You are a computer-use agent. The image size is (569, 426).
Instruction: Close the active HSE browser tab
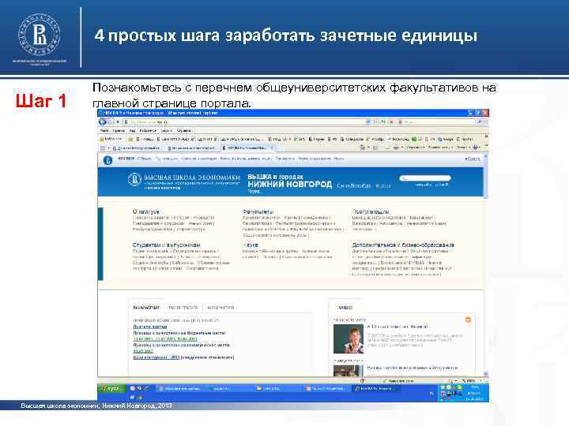click(x=272, y=148)
